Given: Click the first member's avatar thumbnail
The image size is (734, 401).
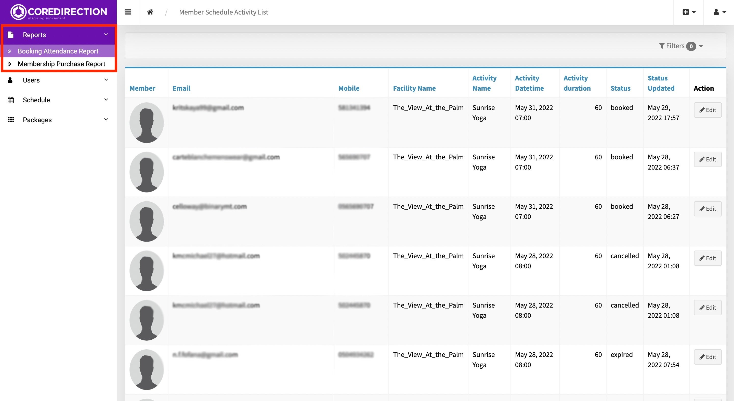Looking at the screenshot, I should pyautogui.click(x=147, y=123).
